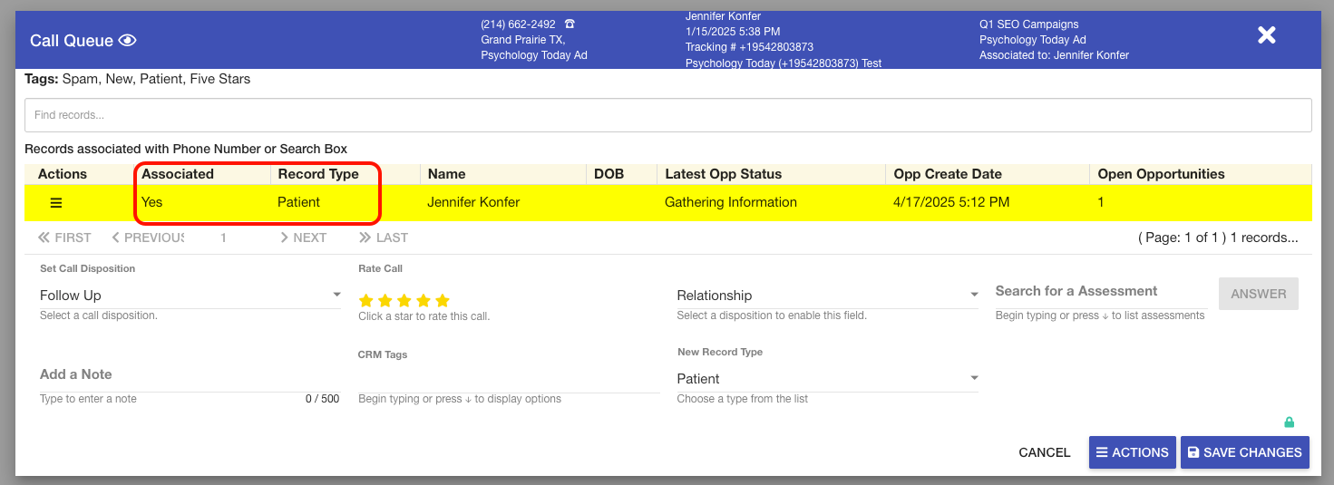This screenshot has height=485, width=1334.
Task: Click the green lock icon
Action: 1289,422
